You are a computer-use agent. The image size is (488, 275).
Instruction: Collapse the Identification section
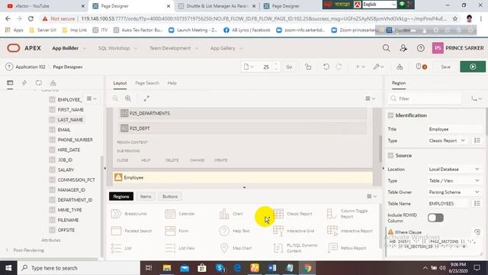[x=390, y=115]
